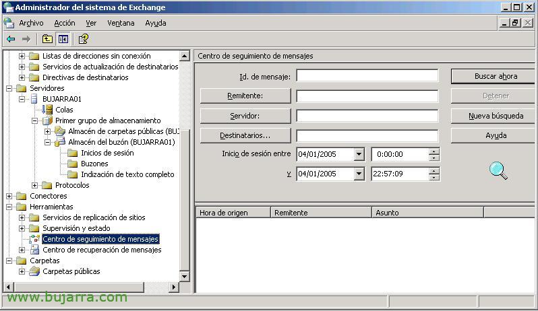Click the Conectores folder icon
This screenshot has width=538, height=311.
pyautogui.click(x=22, y=196)
